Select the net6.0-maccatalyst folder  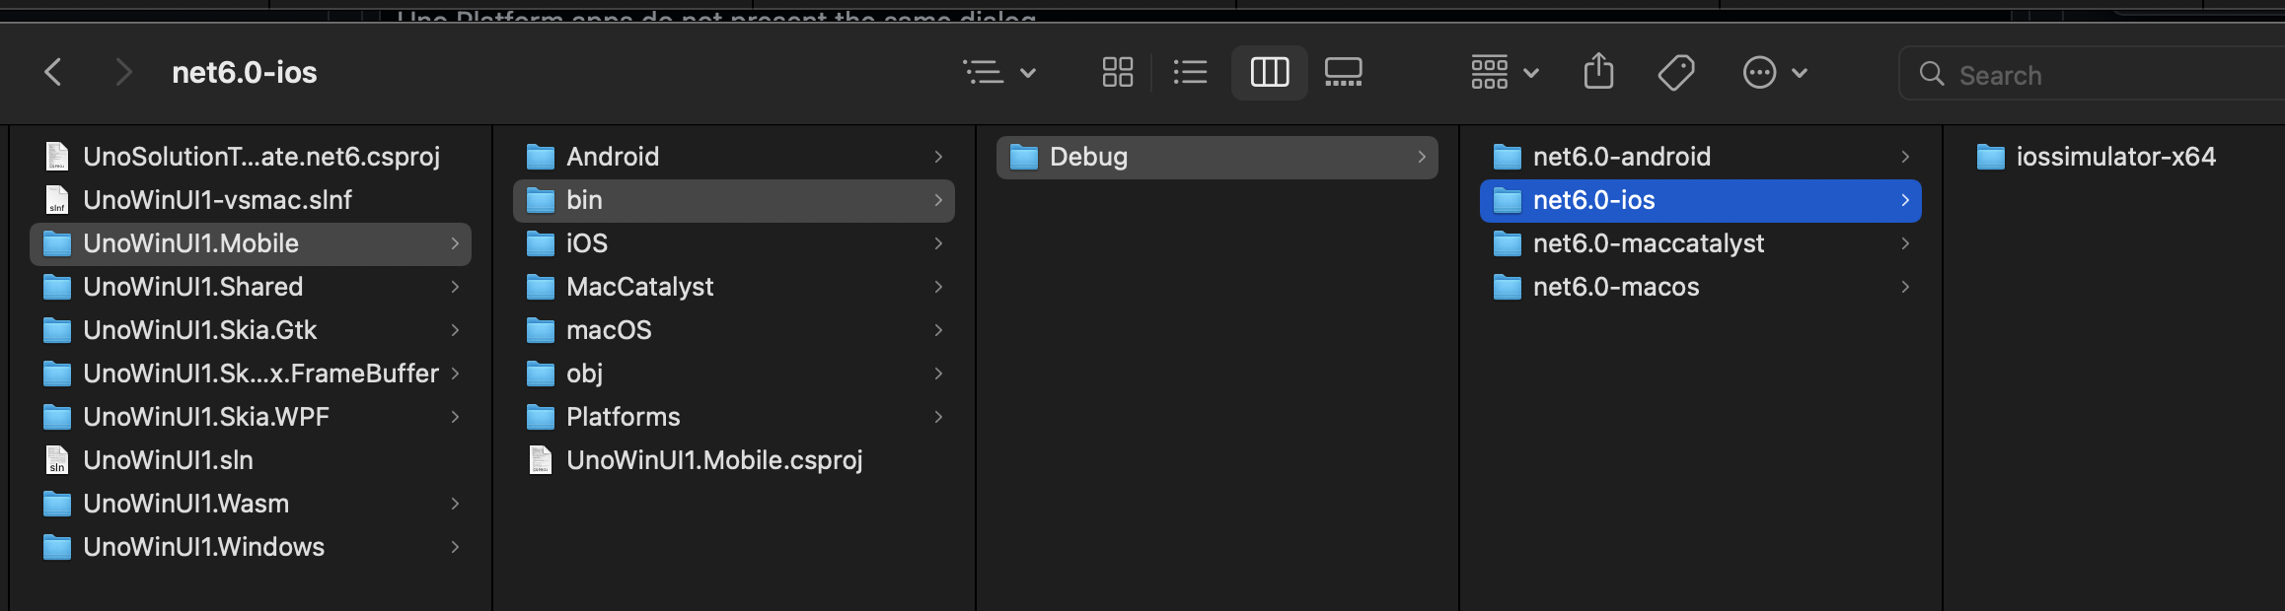pos(1648,243)
